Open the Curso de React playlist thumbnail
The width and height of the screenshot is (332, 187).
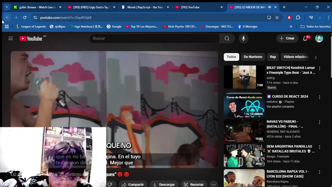pos(244,105)
